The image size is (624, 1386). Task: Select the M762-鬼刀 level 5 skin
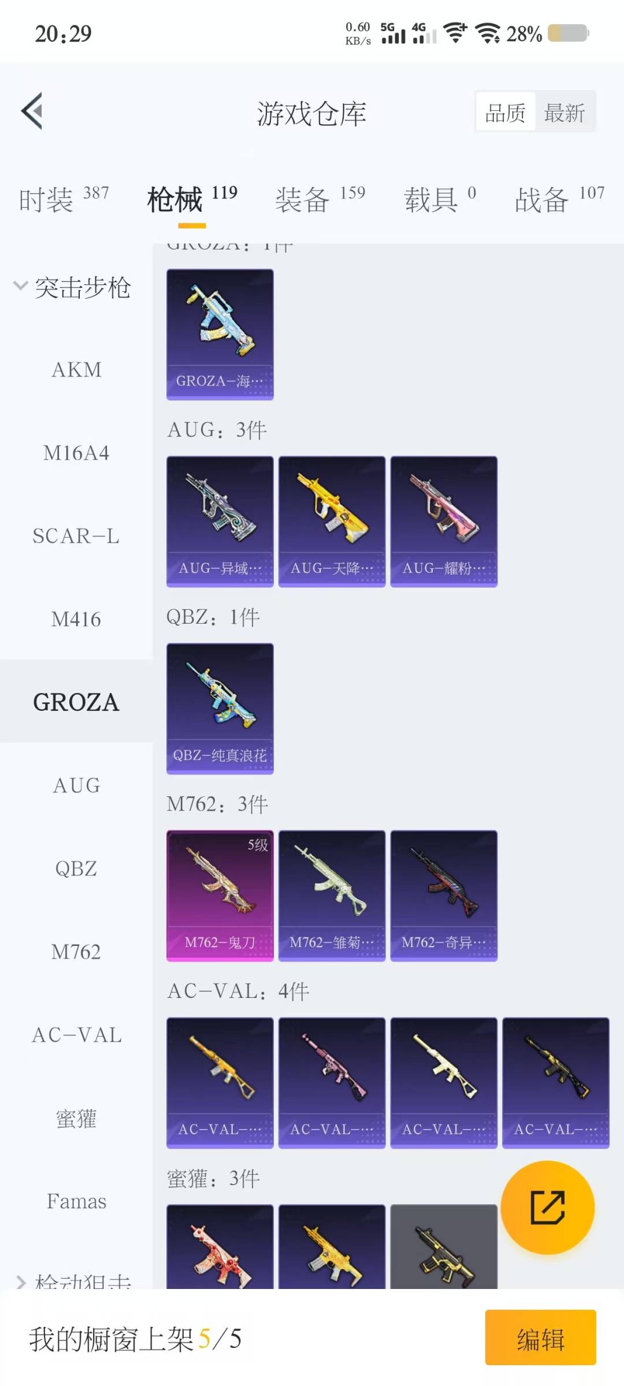click(x=220, y=896)
